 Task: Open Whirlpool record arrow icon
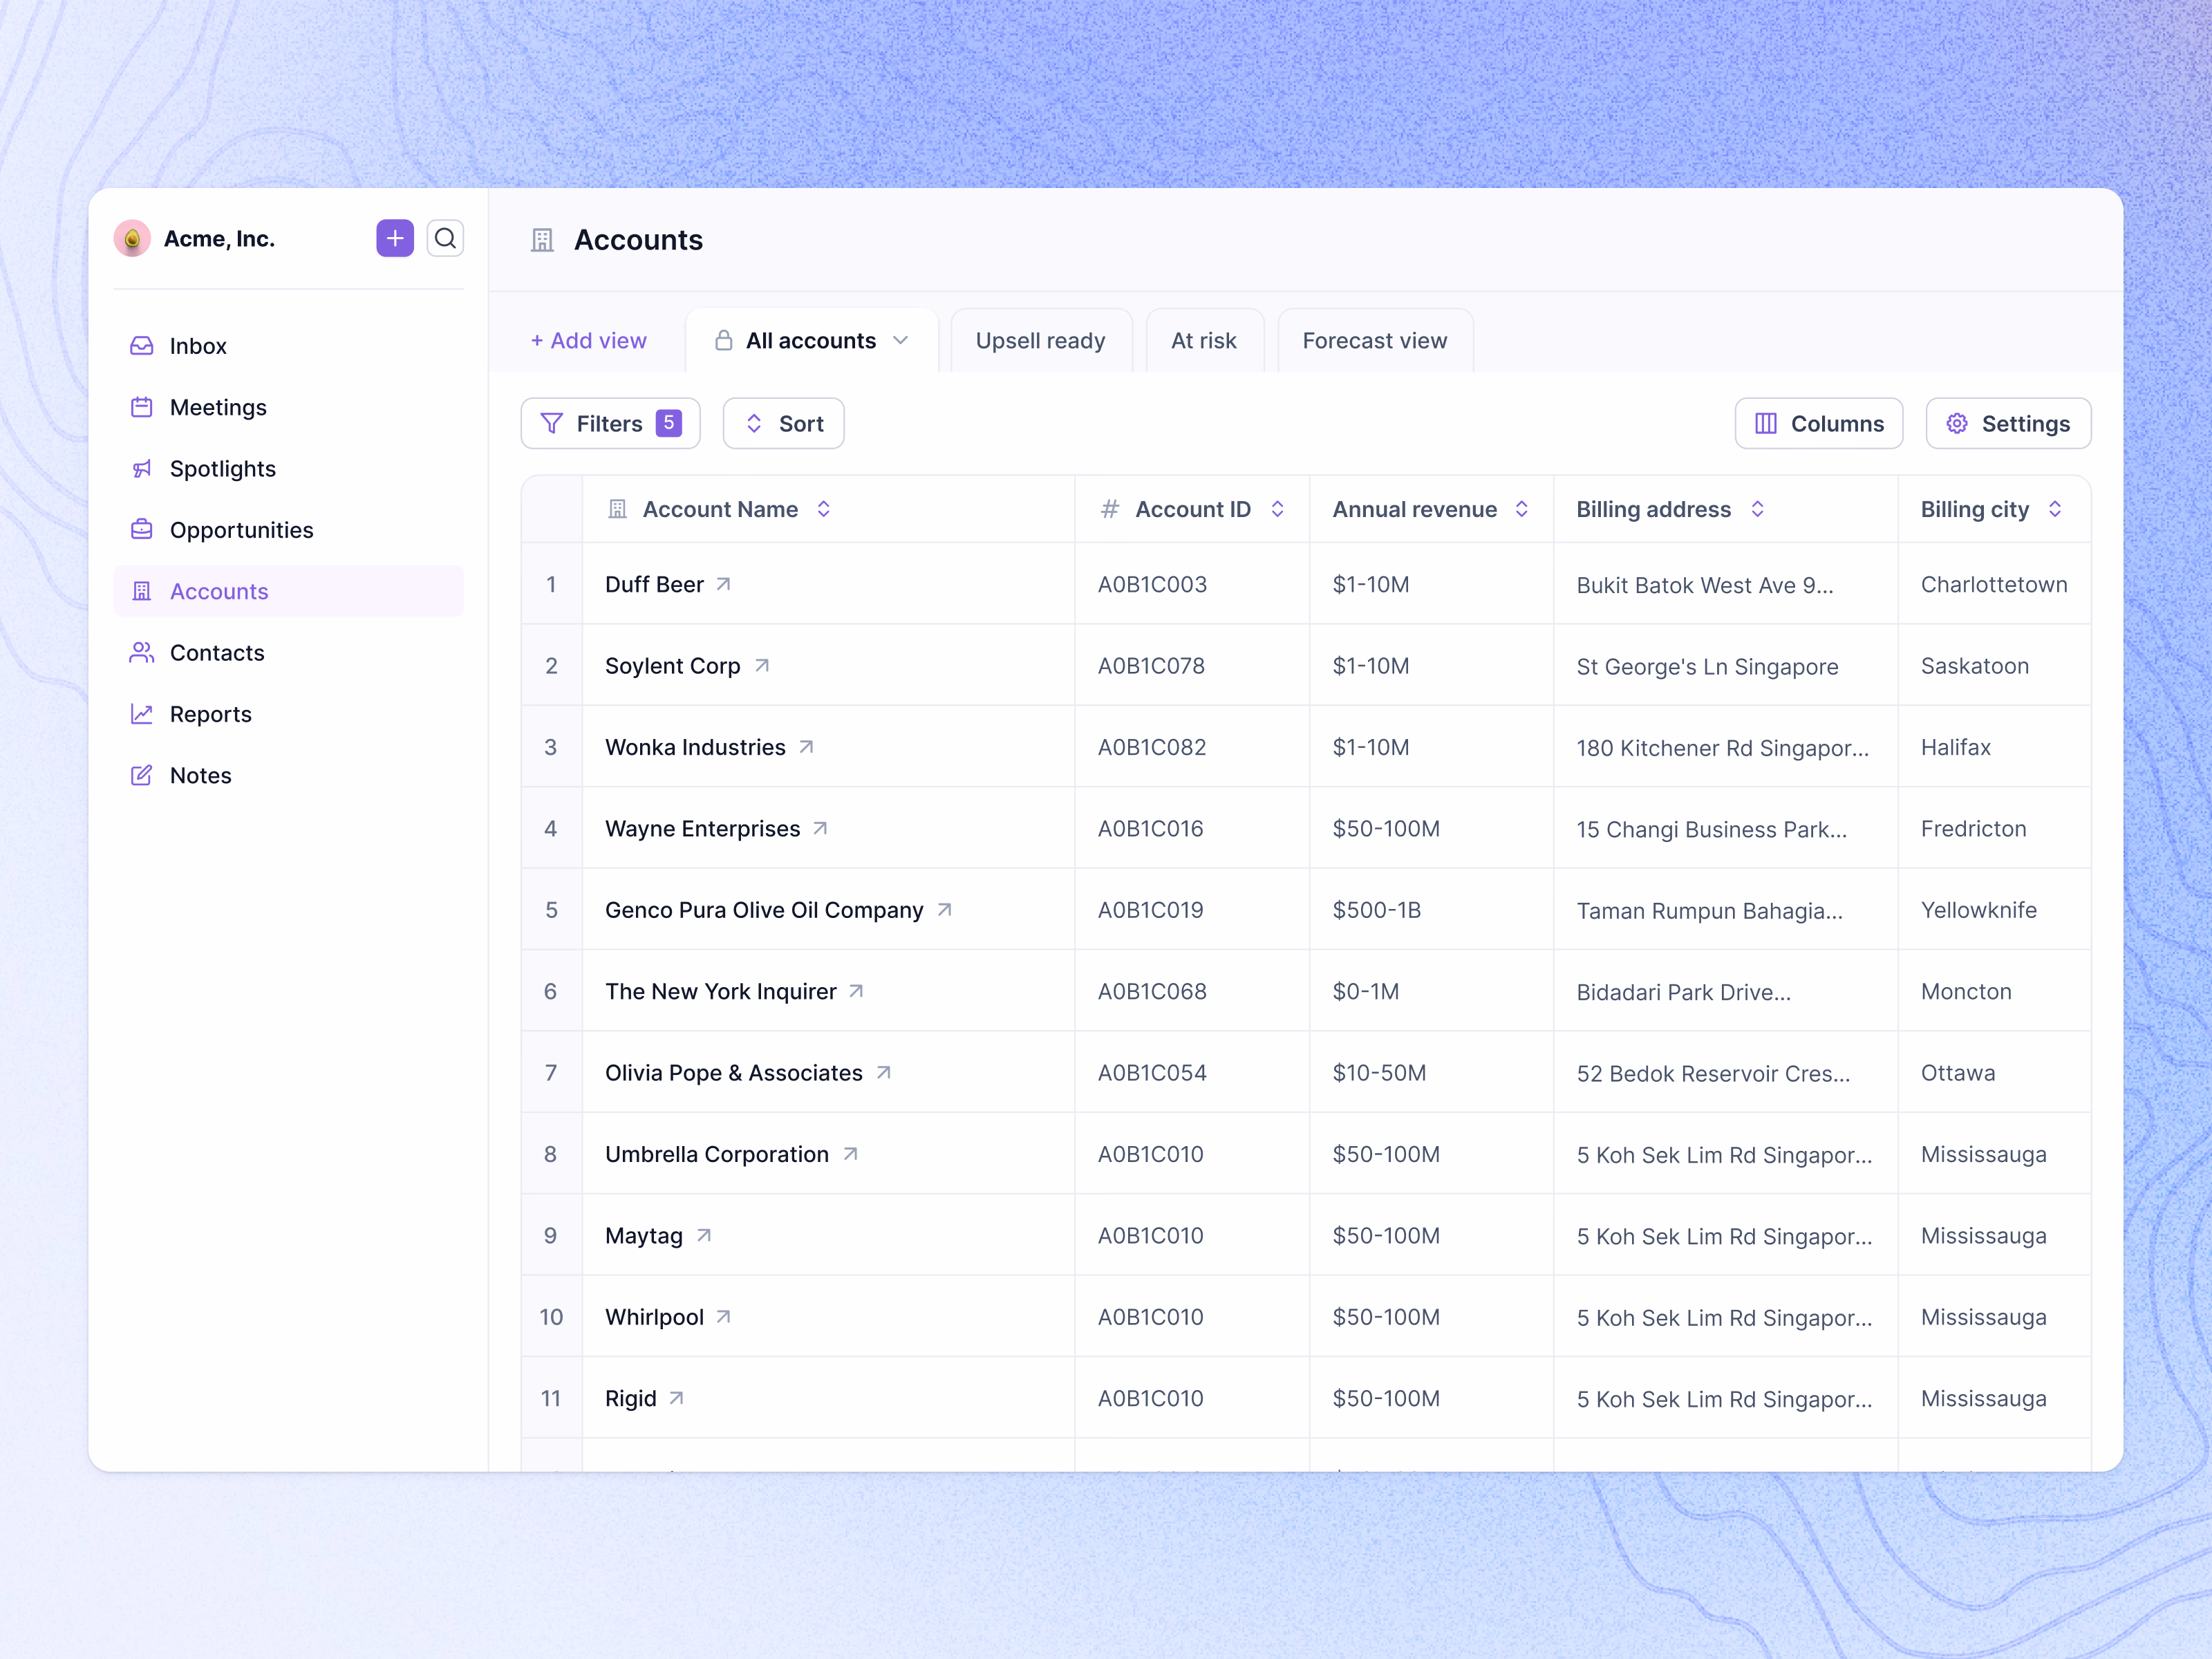click(724, 1317)
